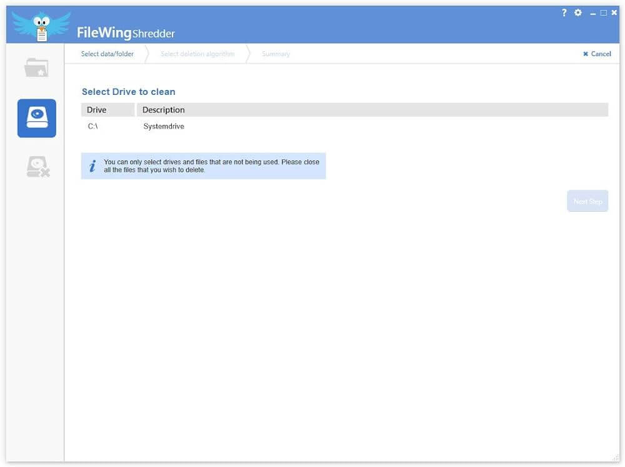Click the FileWing bird logo
Image resolution: width=625 pixels, height=467 pixels.
pyautogui.click(x=41, y=26)
